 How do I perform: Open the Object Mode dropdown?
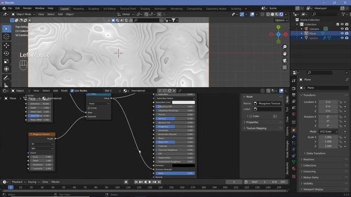(23, 14)
